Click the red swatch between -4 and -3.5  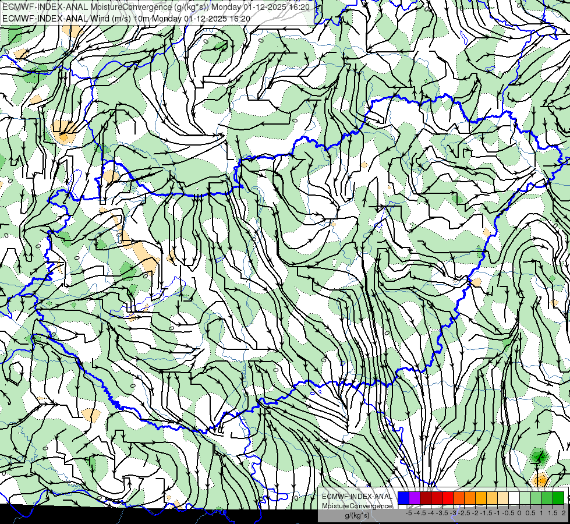[437, 498]
